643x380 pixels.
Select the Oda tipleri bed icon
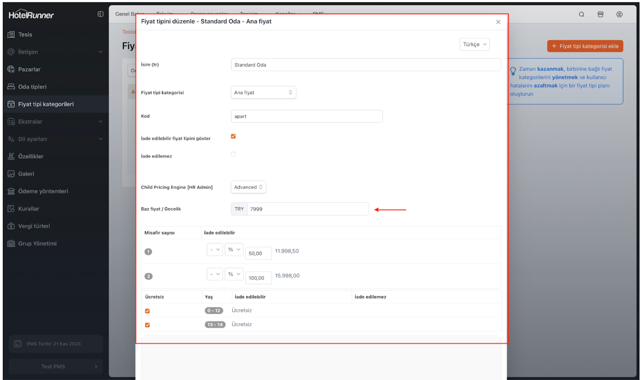[11, 87]
